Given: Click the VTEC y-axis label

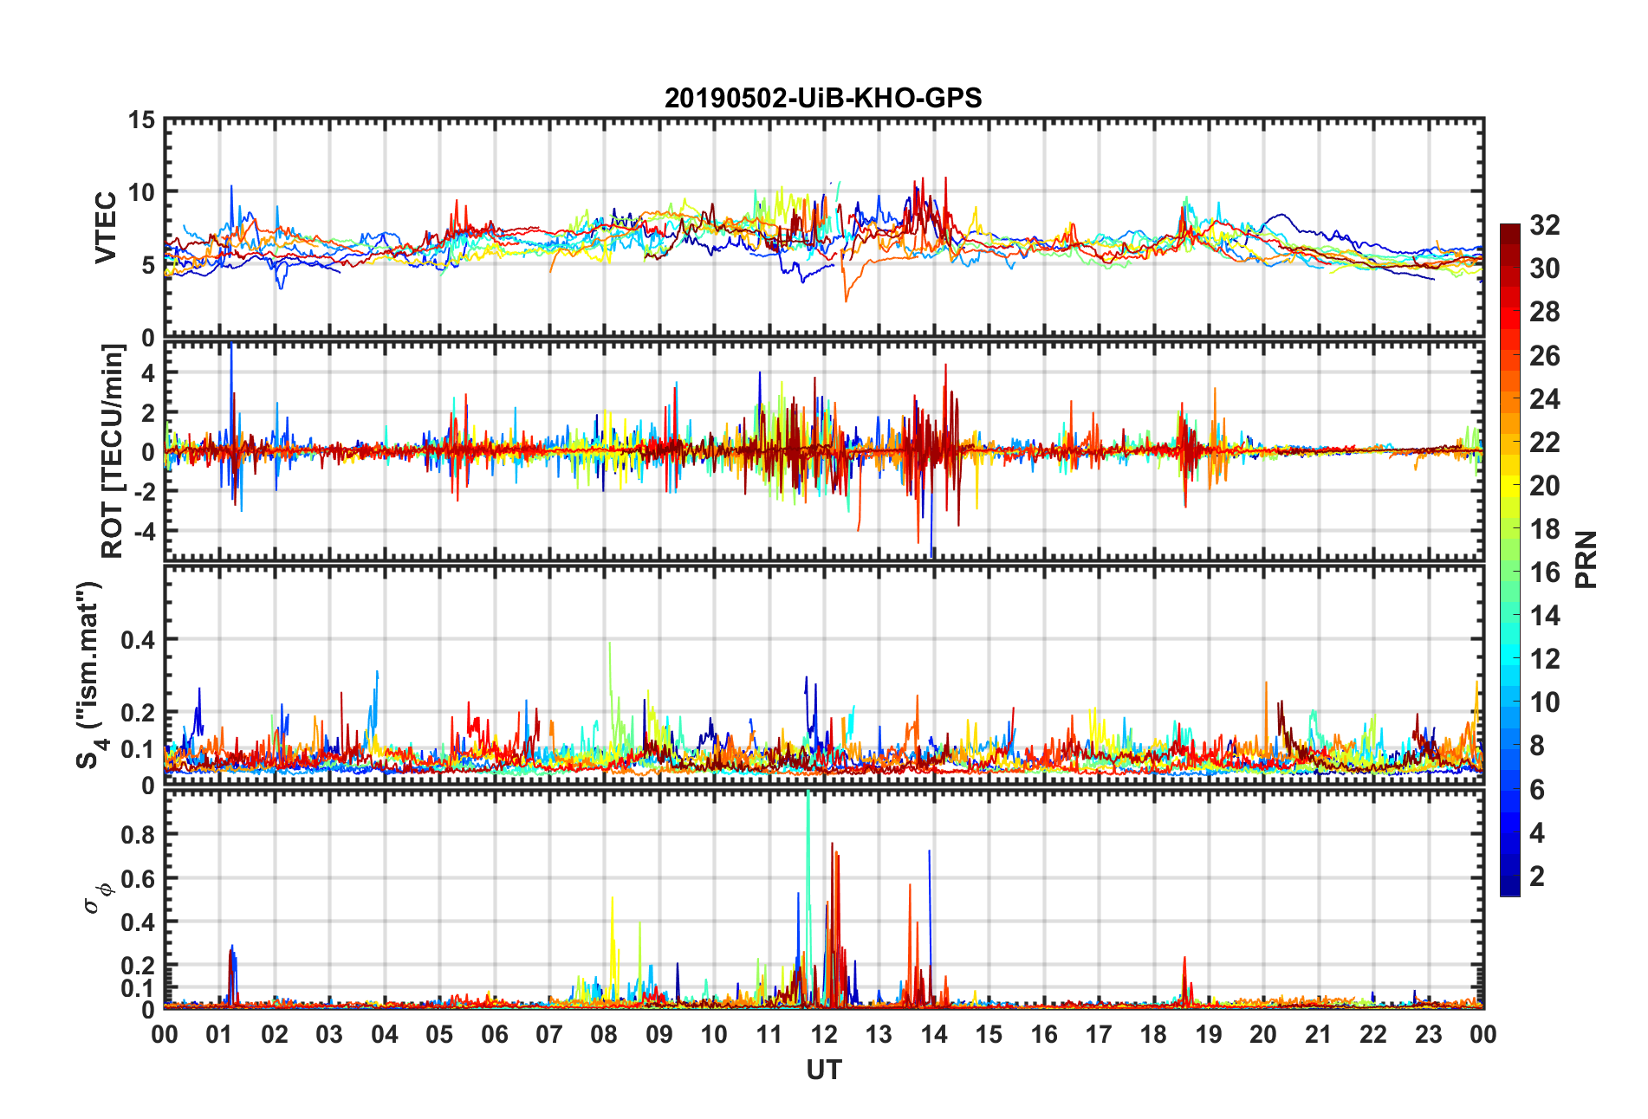Looking at the screenshot, I should coord(105,228).
